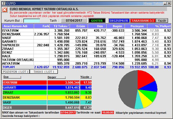Switch to POZISYON ( LOT ) tab
The image size is (173, 119).
[x=15, y=72]
